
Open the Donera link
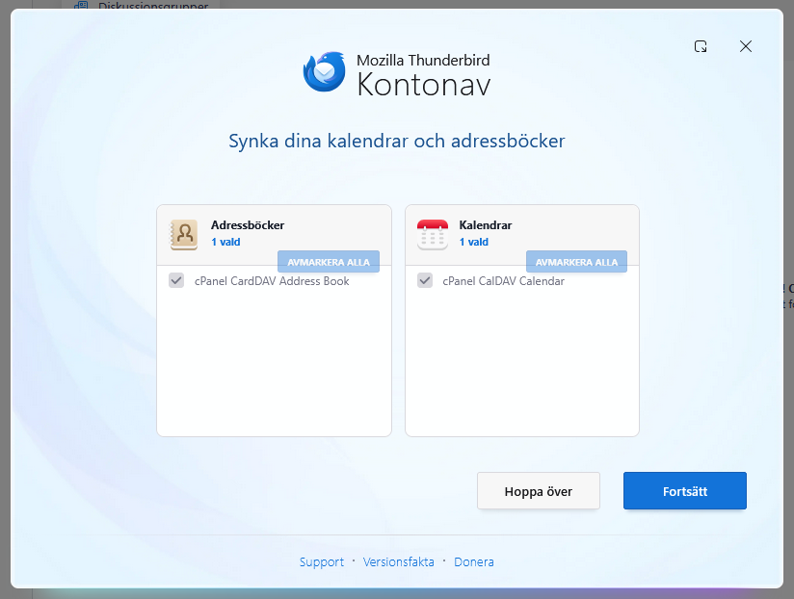coord(474,562)
